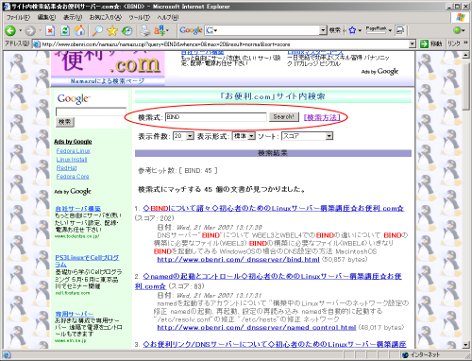The image size is (472, 361).
Task: Open the ソート dropdown showing スコア
Action: point(329,136)
